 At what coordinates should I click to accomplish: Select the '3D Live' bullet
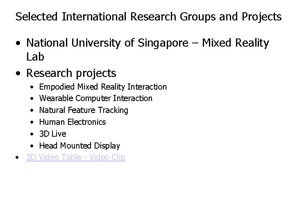point(53,134)
